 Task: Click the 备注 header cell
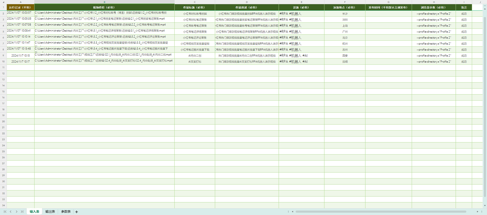(464, 7)
